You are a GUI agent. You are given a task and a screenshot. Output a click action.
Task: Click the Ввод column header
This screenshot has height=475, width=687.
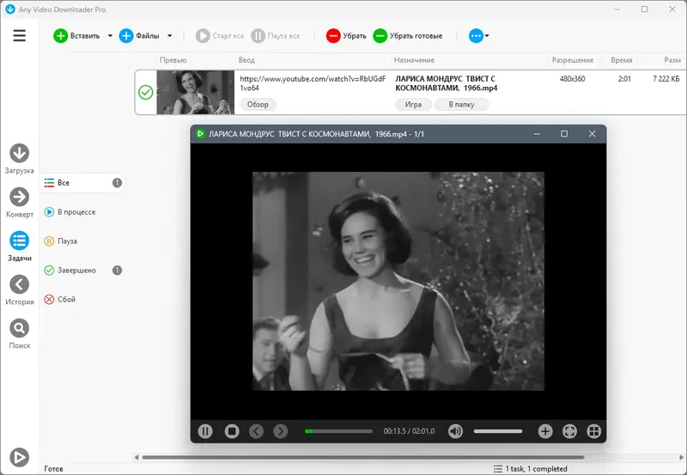tap(246, 60)
